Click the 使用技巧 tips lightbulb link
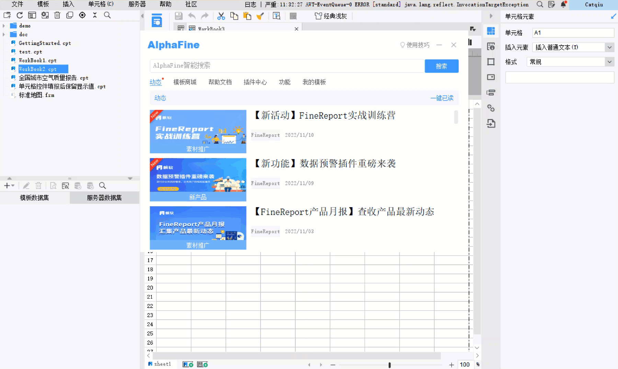 pyautogui.click(x=415, y=45)
